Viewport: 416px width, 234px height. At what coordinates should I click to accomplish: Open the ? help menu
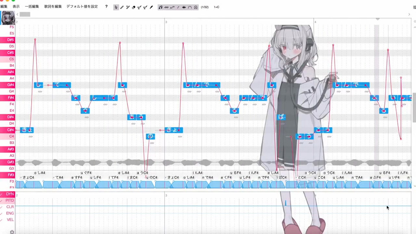(x=106, y=6)
